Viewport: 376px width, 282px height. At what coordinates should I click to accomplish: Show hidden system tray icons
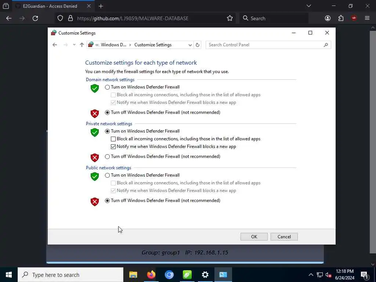311,275
